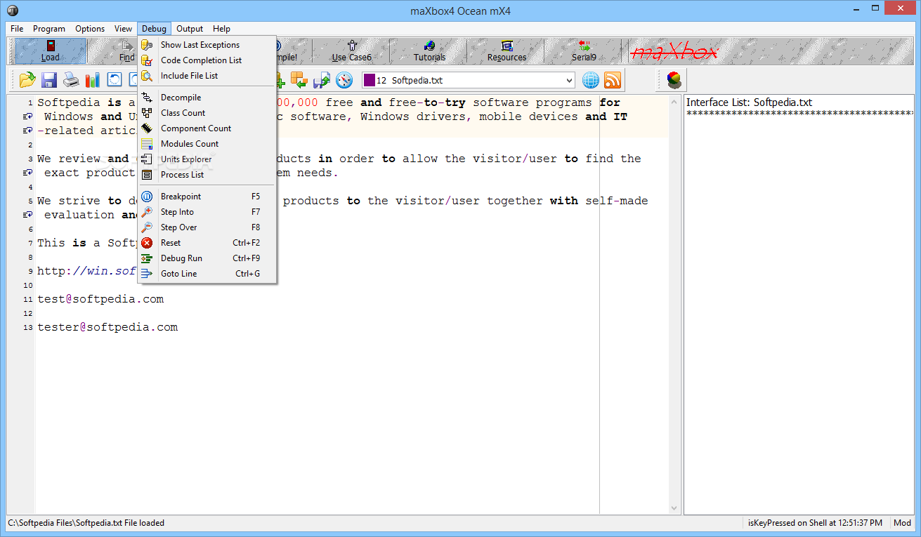
Task: Choose Goto Line
Action: [x=207, y=274]
